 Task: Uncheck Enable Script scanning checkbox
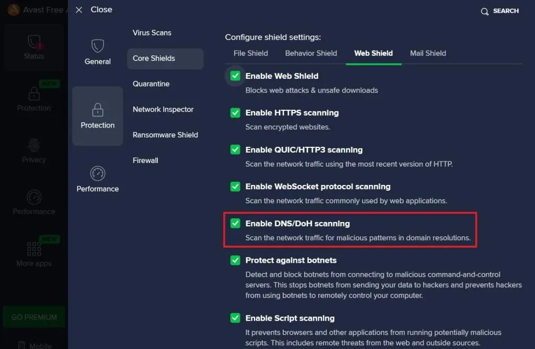[x=235, y=318]
